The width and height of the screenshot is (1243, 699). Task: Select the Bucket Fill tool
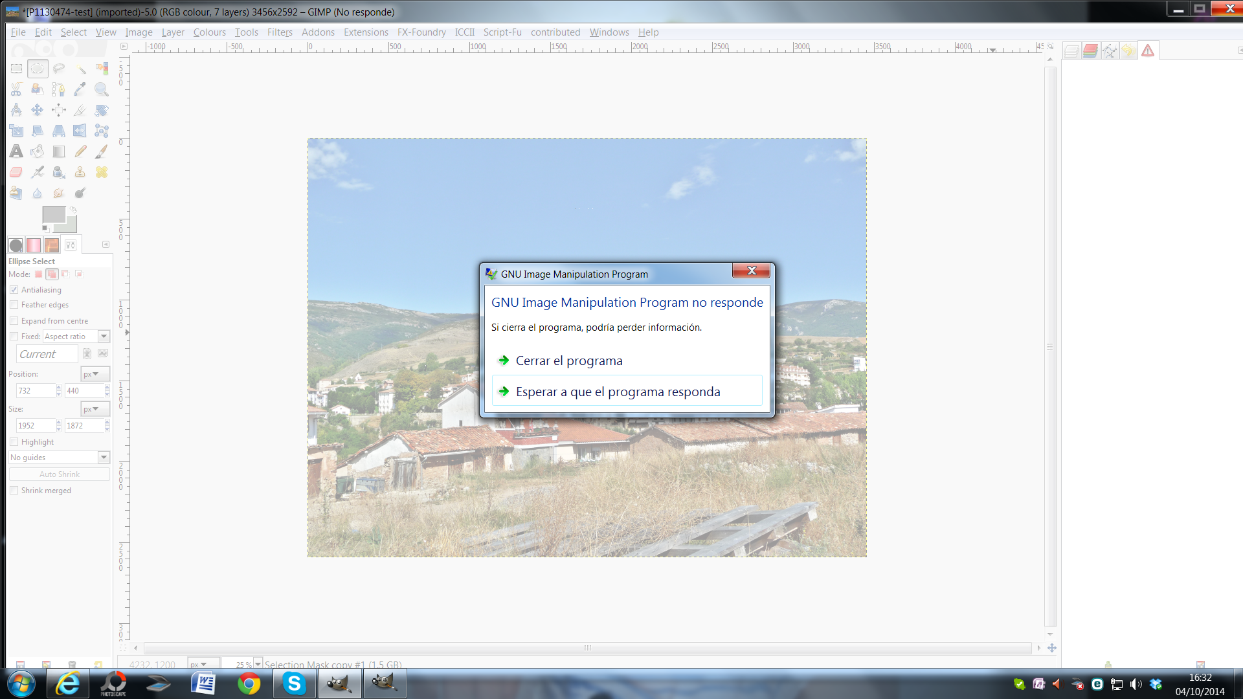(38, 151)
